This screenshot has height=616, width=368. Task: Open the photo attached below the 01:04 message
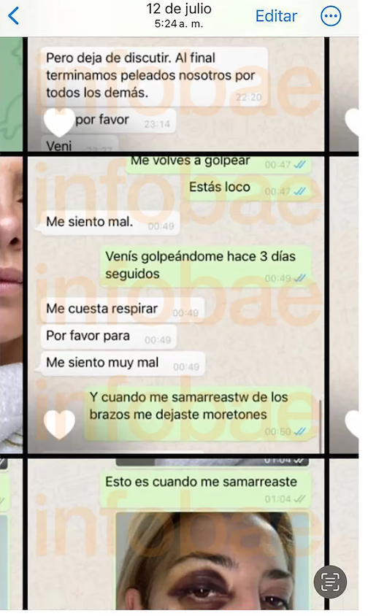[x=212, y=562]
